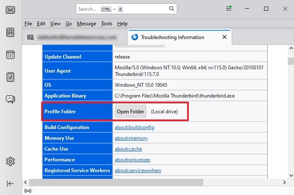The width and height of the screenshot is (294, 195).
Task: Switch to the Troubleshooting Information tab
Action: pos(180,37)
